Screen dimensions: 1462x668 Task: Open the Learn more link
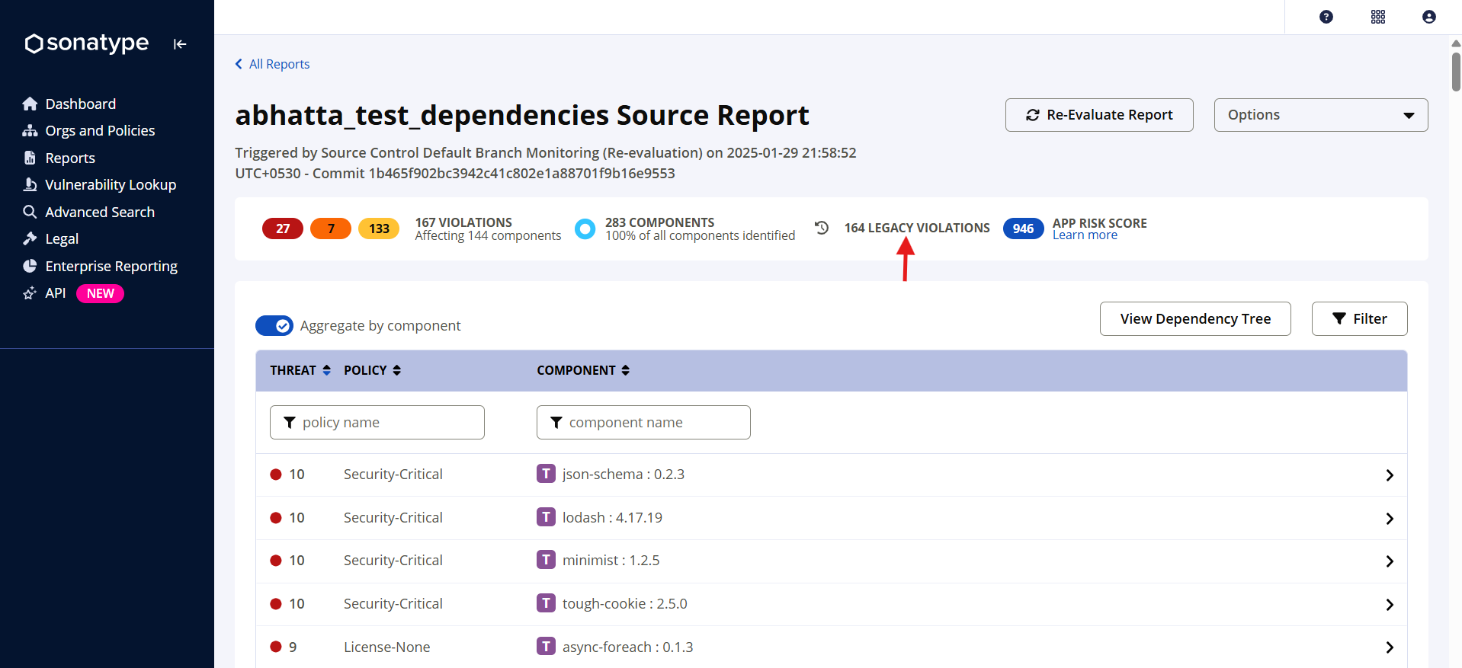[x=1085, y=235]
